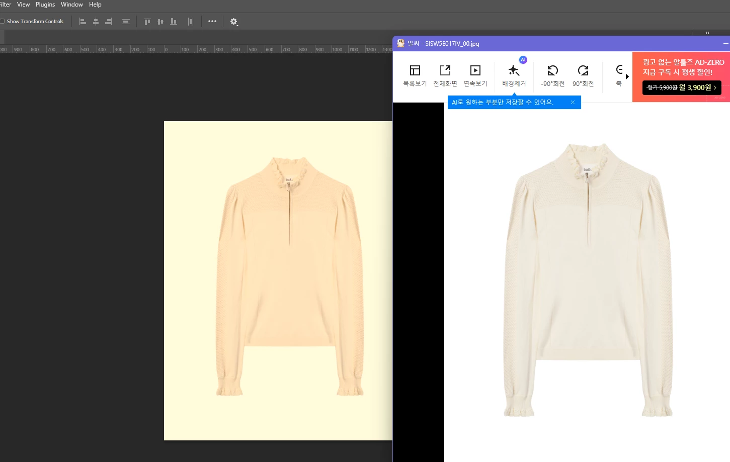Click the AD-ZERO subscription price button
Viewport: 730px width, 462px height.
click(x=682, y=87)
